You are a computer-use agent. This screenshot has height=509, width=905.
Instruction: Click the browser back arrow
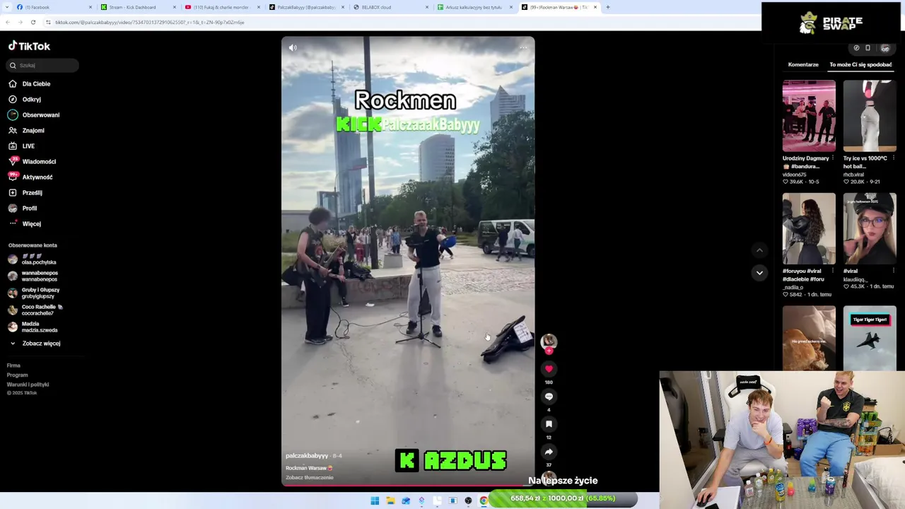[x=7, y=22]
